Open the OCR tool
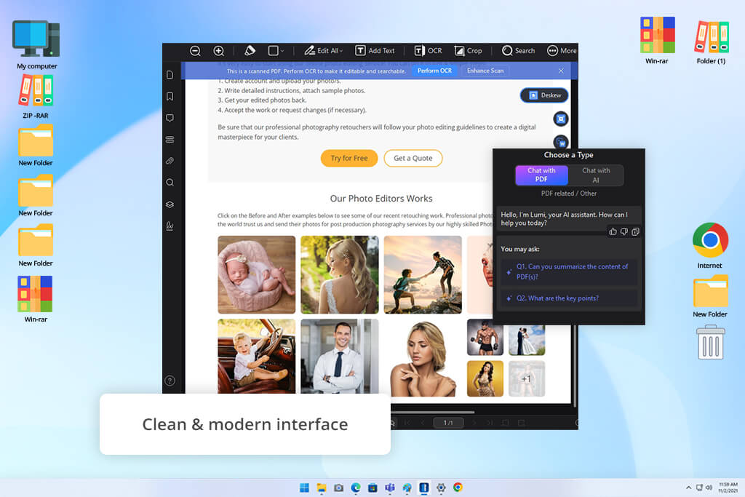Viewport: 745px width, 497px height. (428, 50)
